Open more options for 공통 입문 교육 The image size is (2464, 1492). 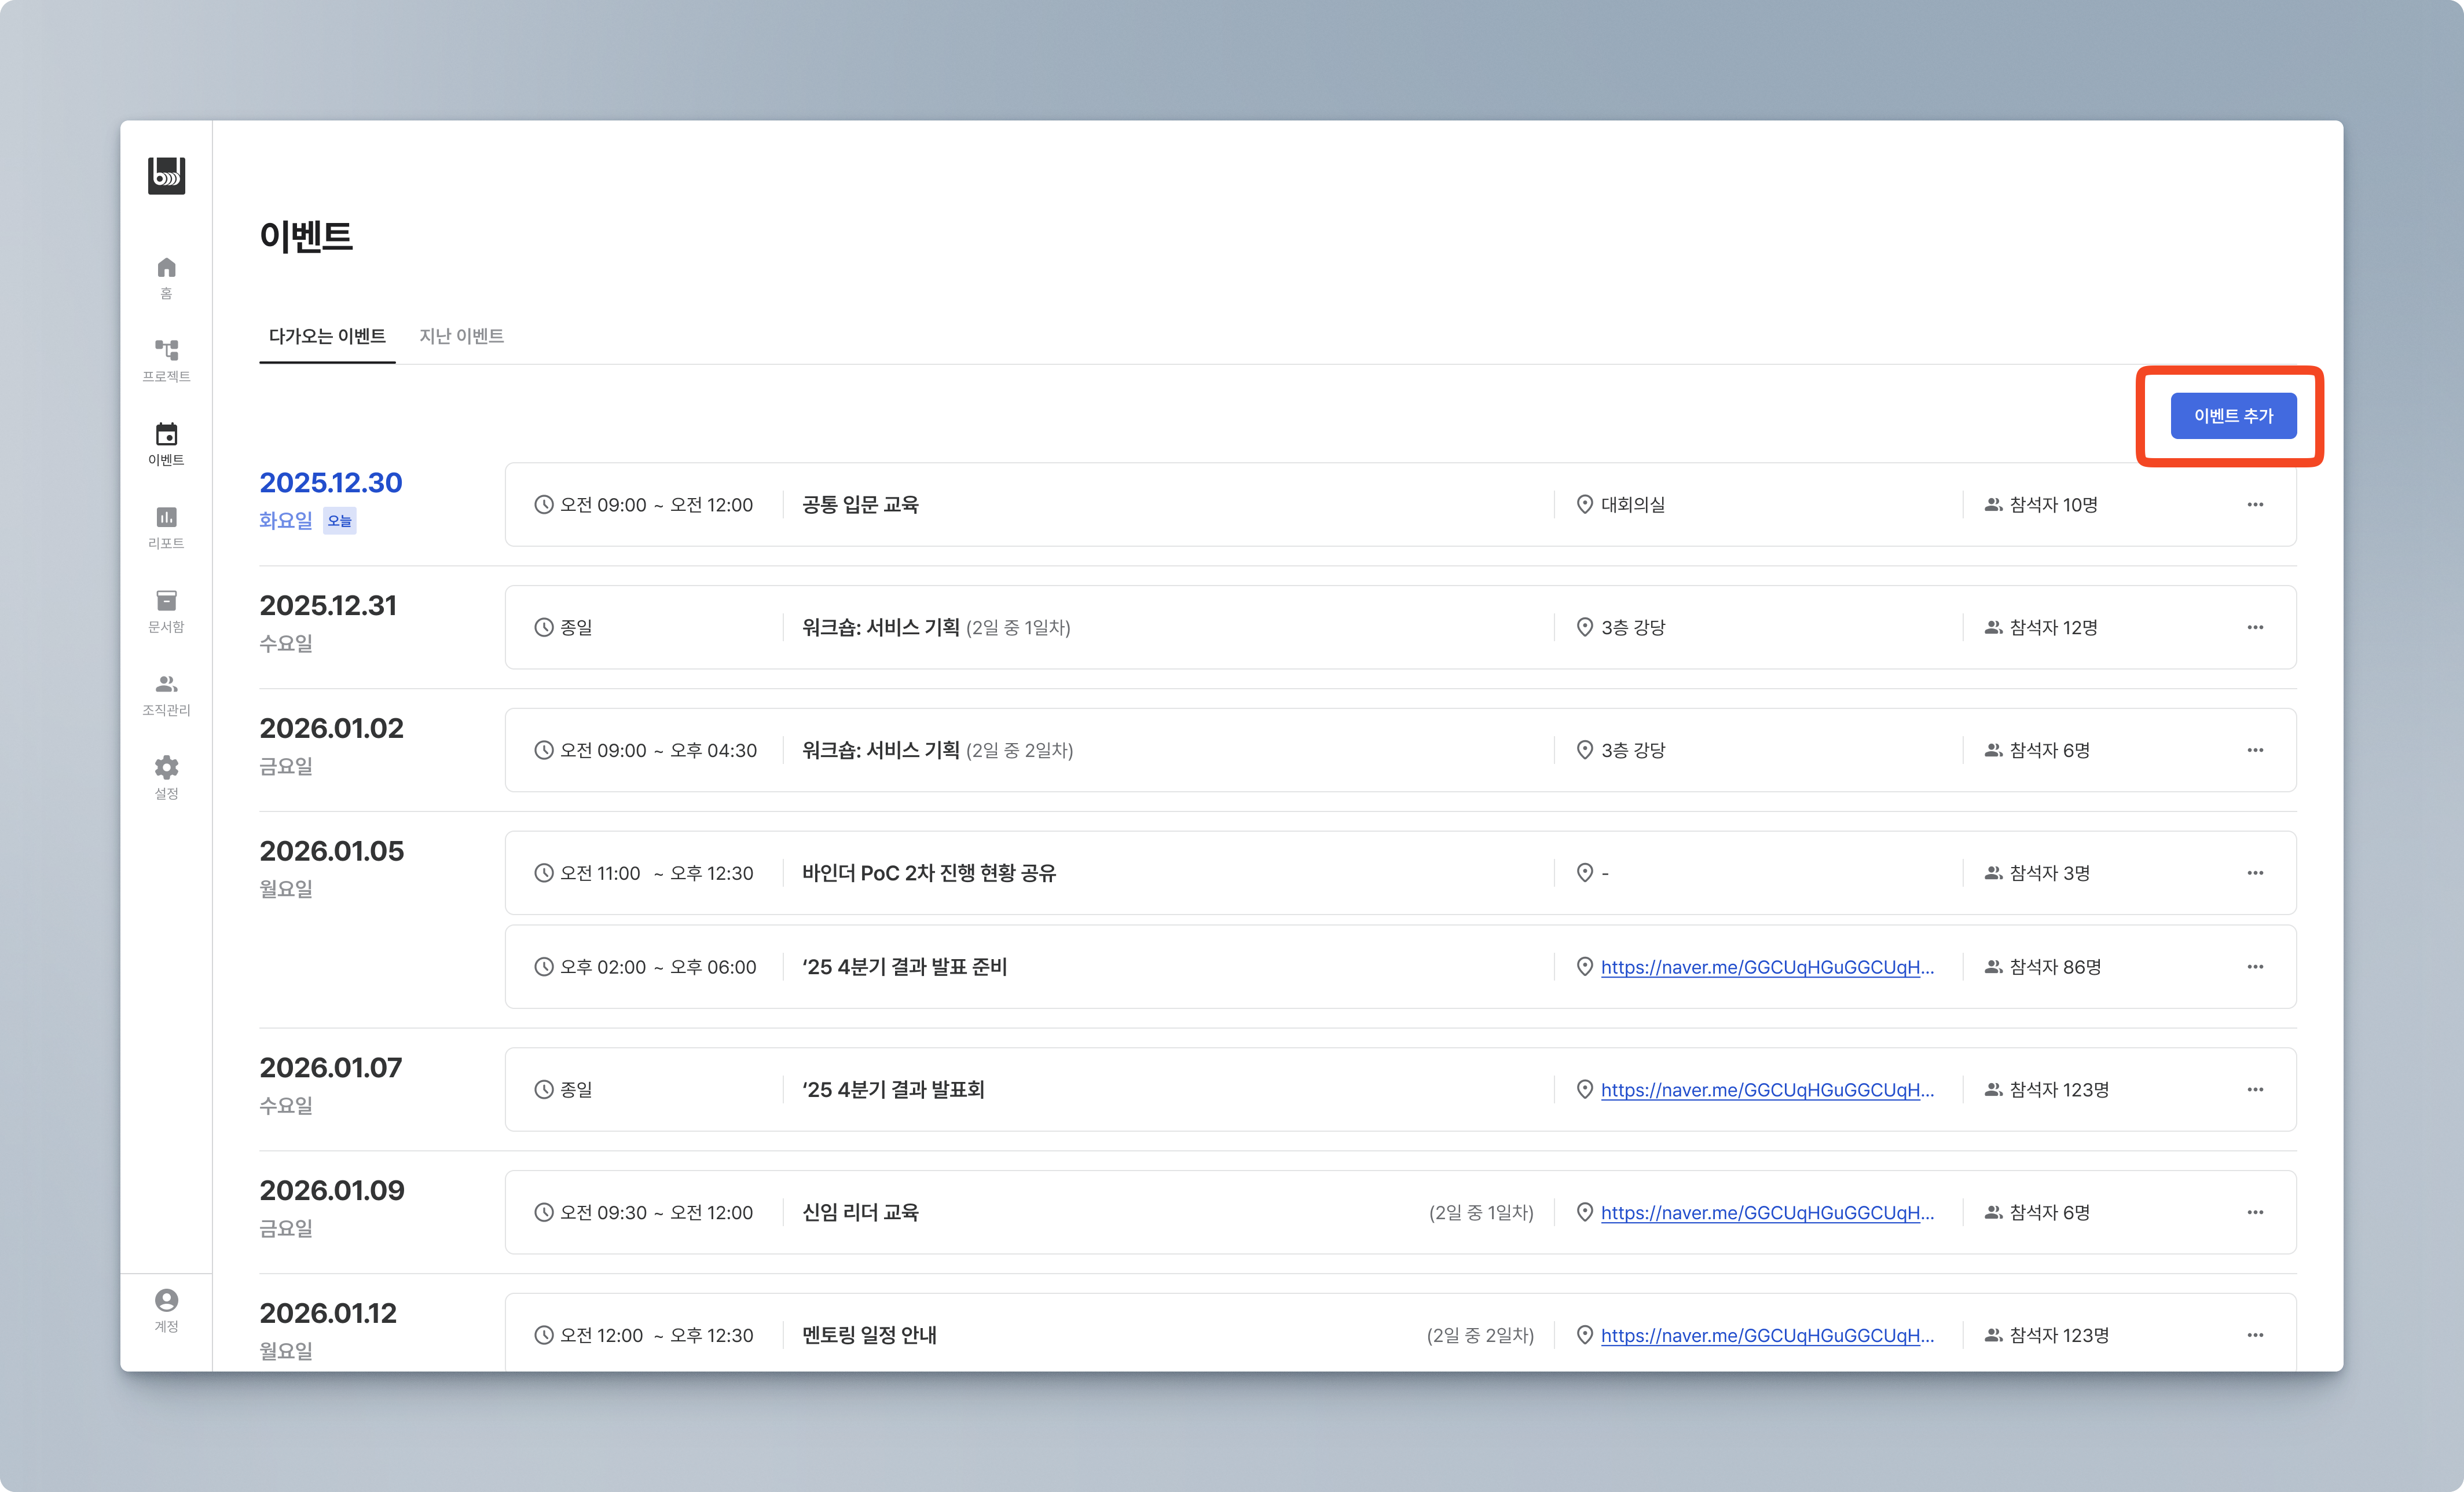click(x=2254, y=504)
